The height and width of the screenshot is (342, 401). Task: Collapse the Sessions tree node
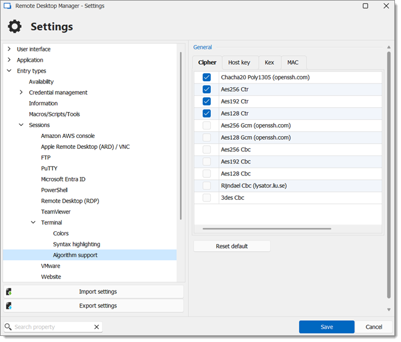(21, 125)
